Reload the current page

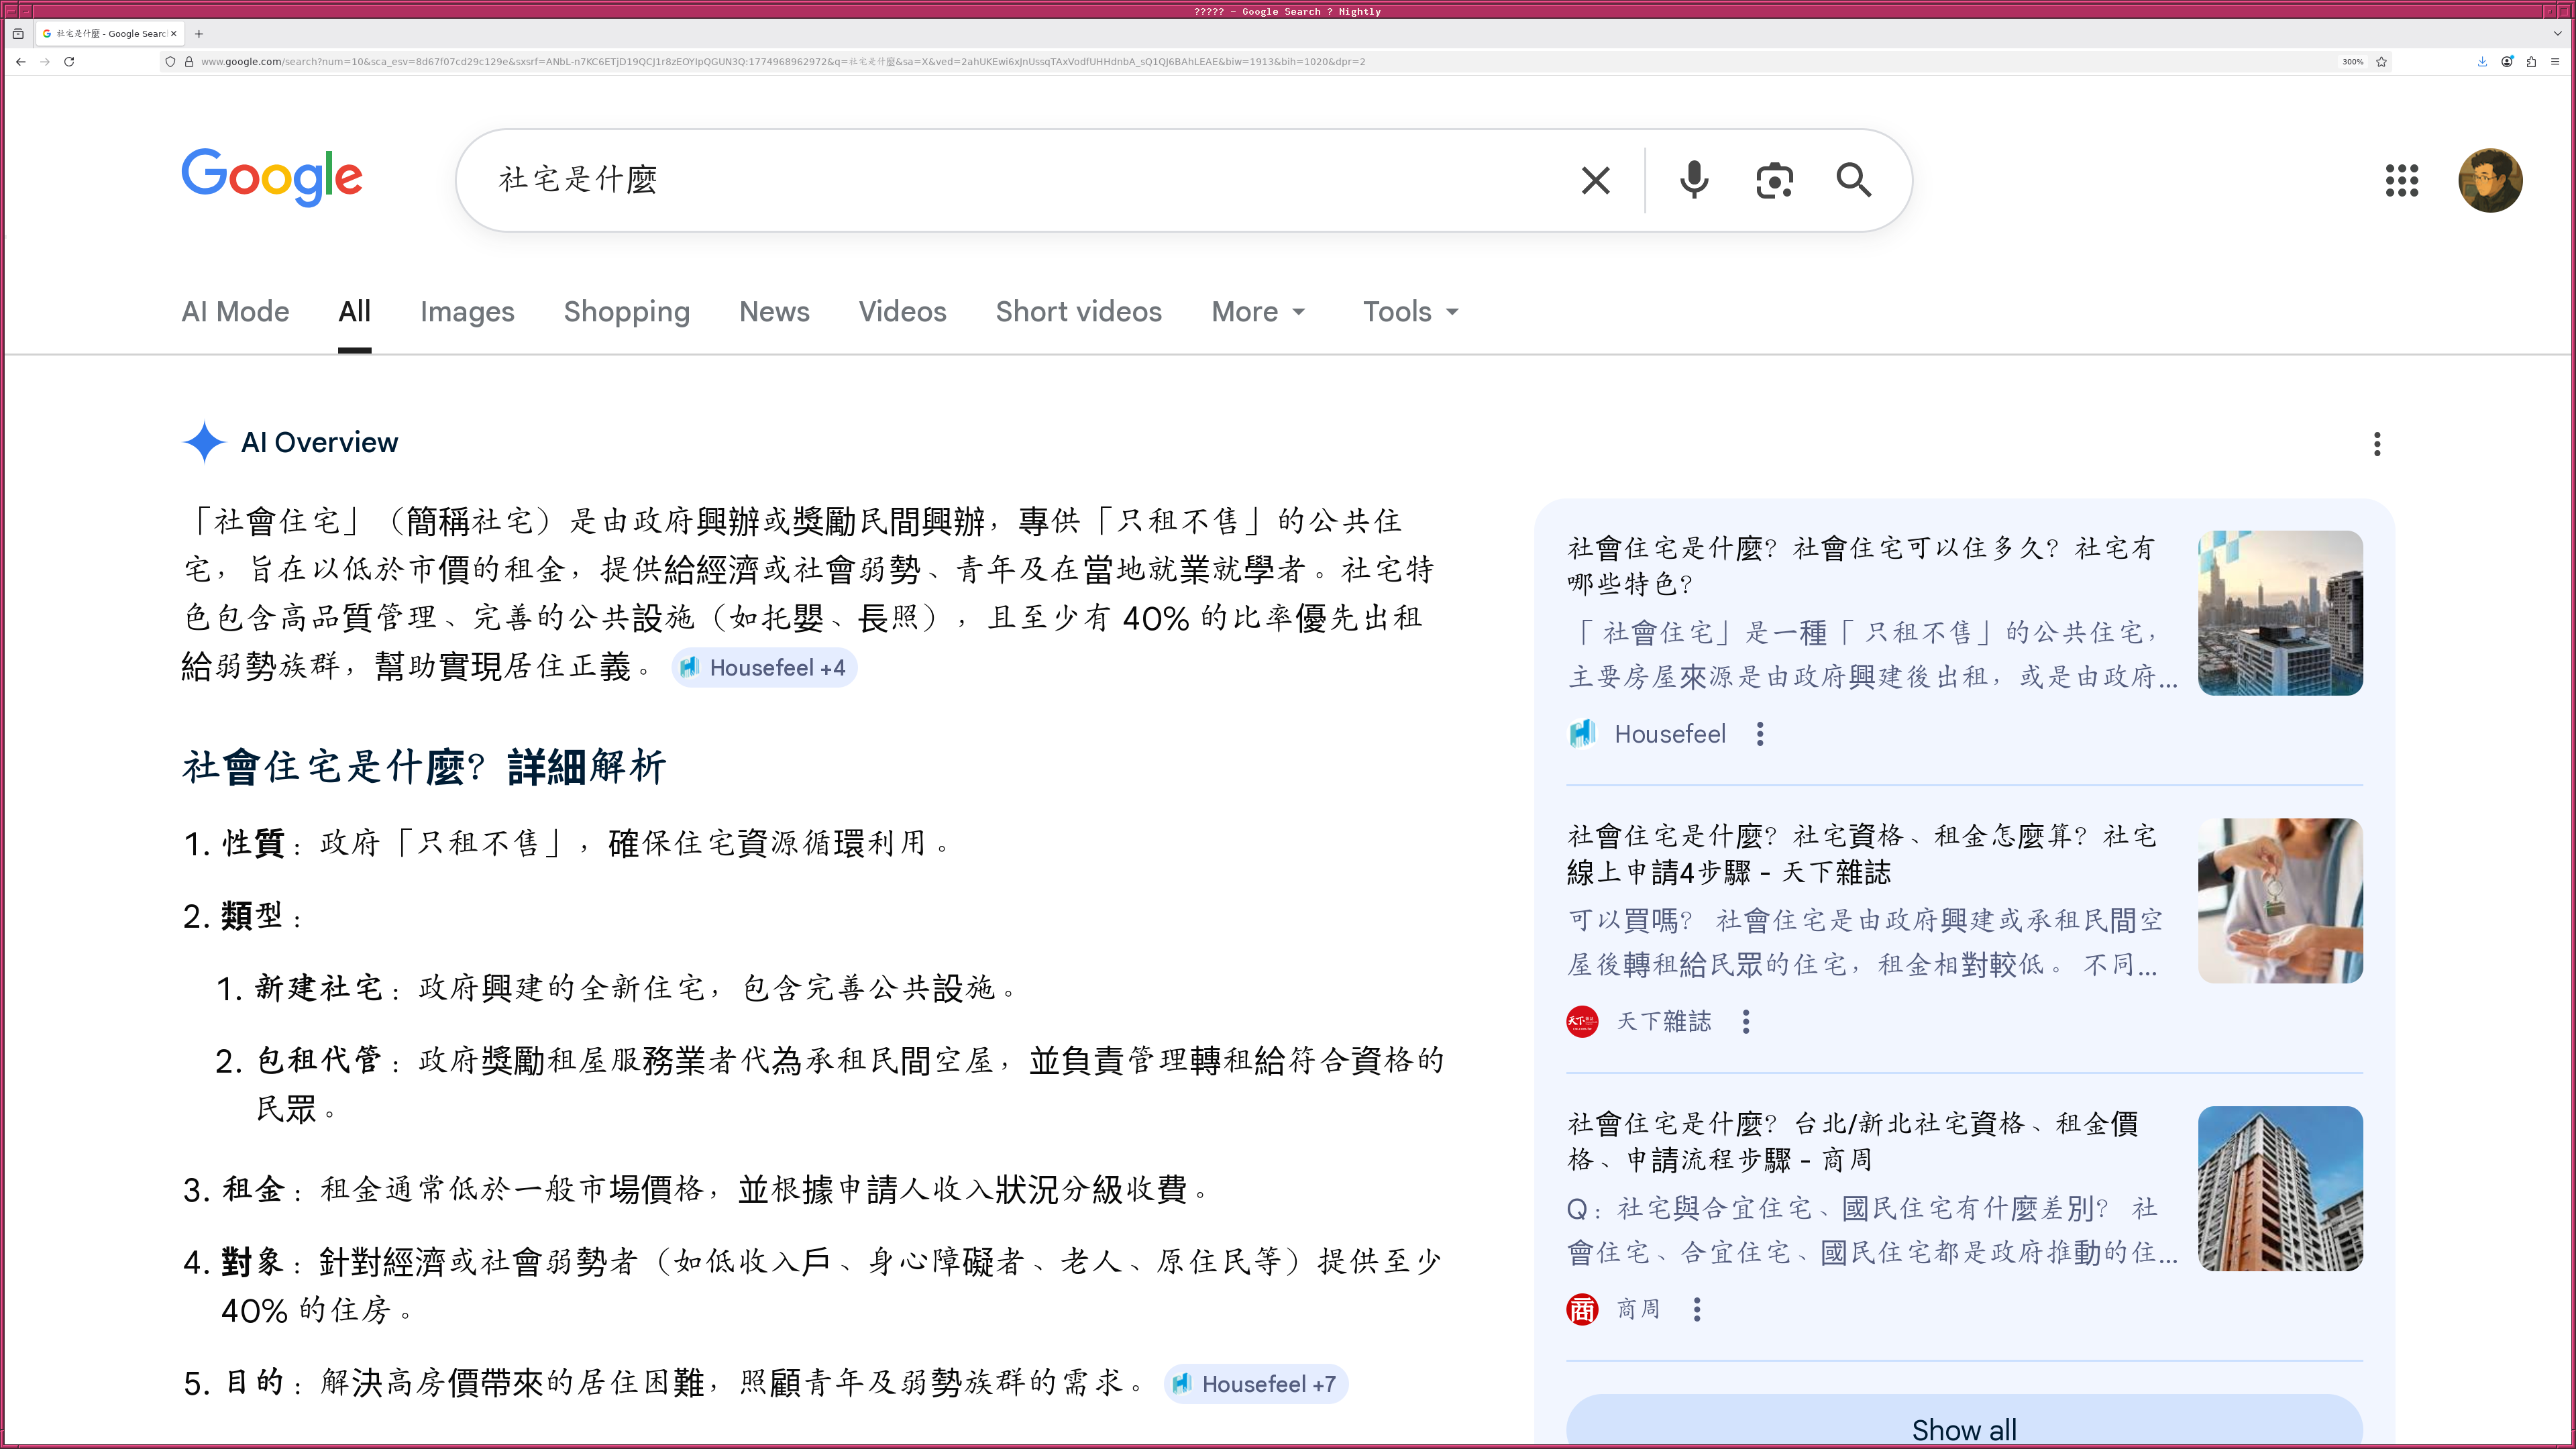[x=69, y=61]
